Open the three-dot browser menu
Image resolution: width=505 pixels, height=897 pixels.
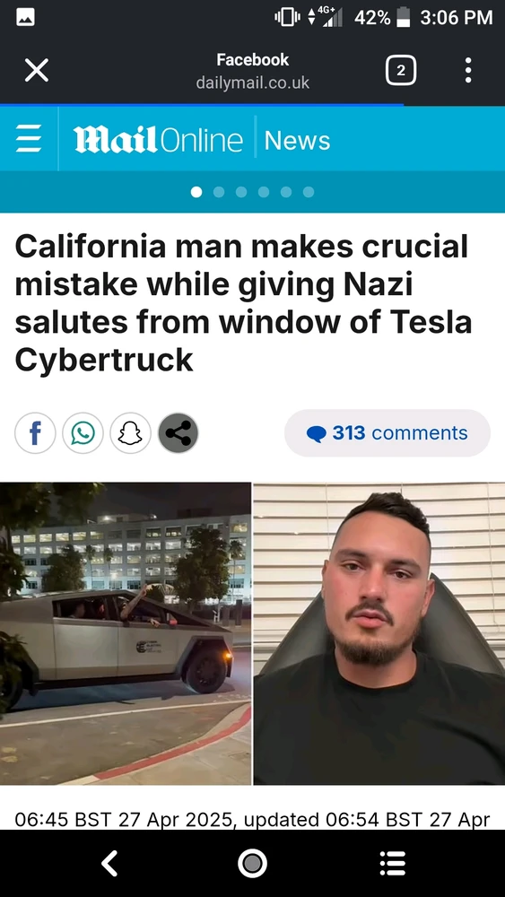coord(468,71)
